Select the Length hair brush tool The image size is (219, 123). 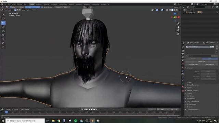pos(3,35)
